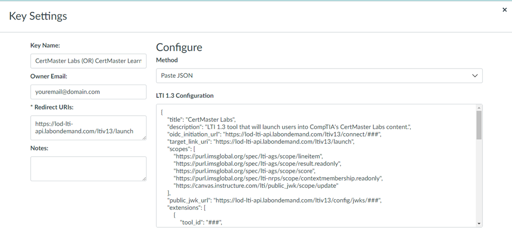Click the "tool_id": "###" line
Screen dimensions: 512x236
click(x=201, y=223)
